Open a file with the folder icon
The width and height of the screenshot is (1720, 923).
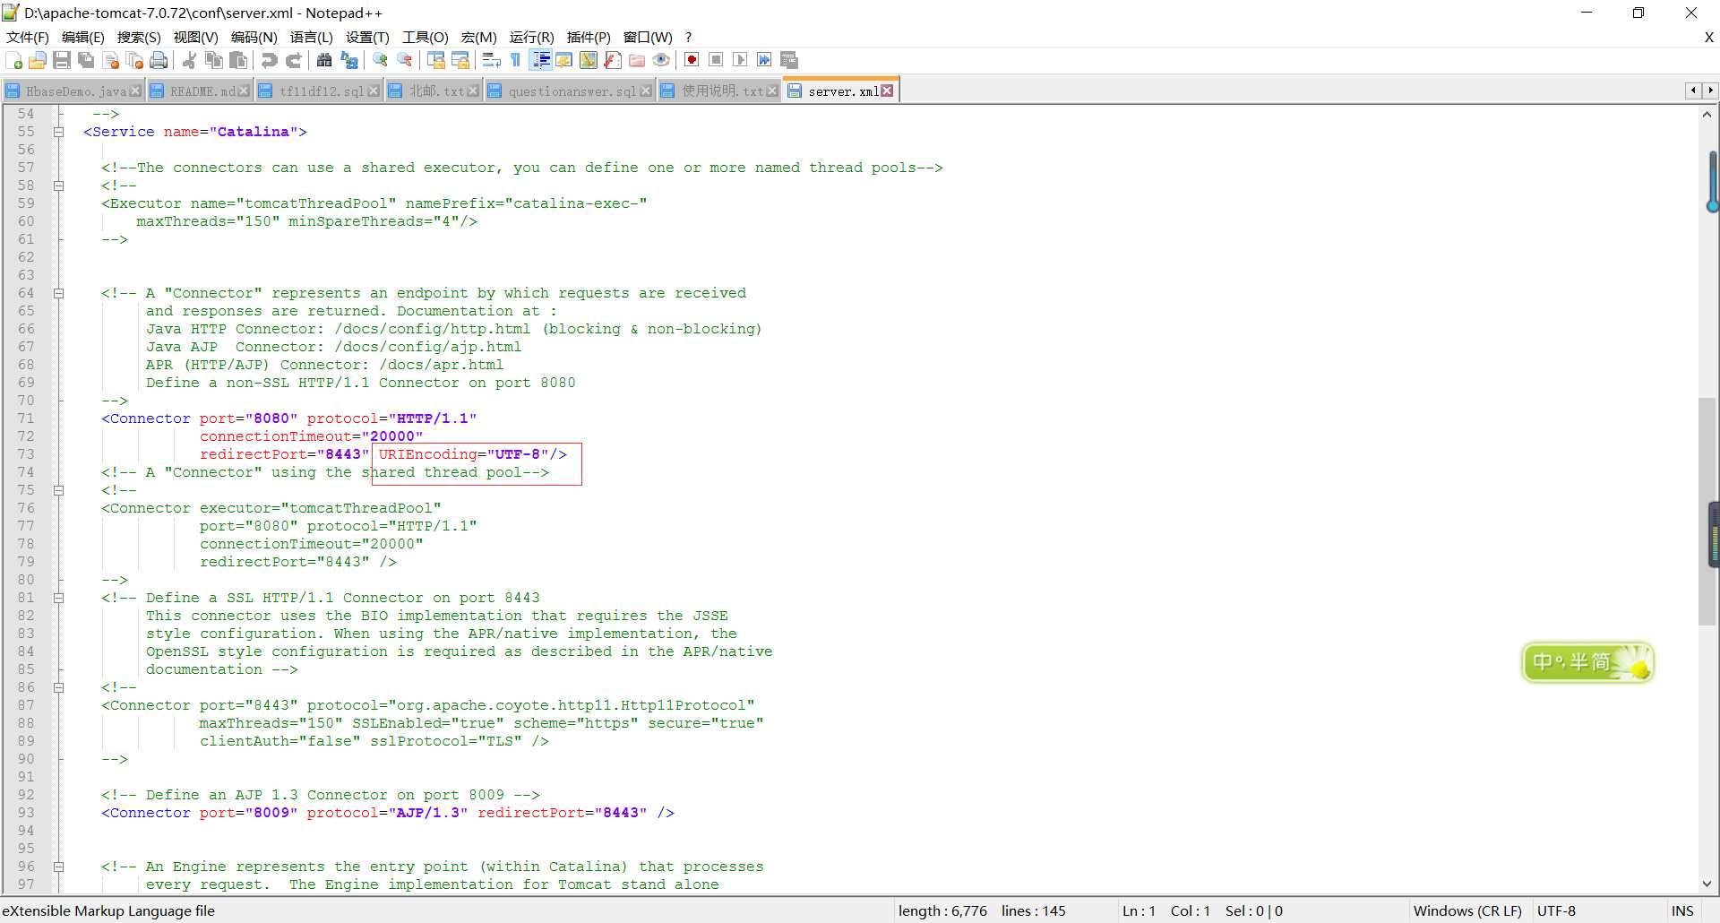[x=38, y=60]
